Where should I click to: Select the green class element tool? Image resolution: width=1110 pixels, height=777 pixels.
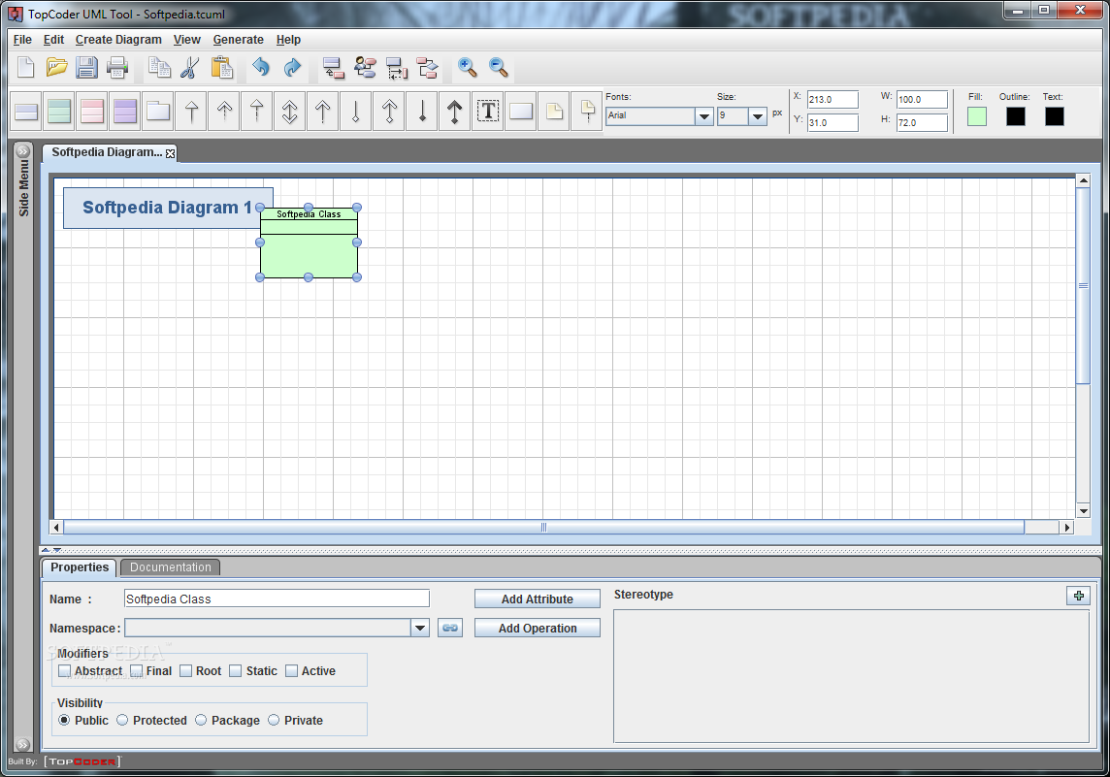[x=59, y=112]
